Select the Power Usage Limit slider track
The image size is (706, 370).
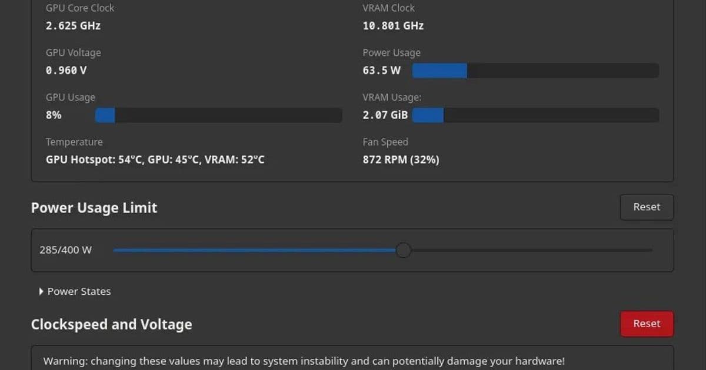(x=382, y=250)
